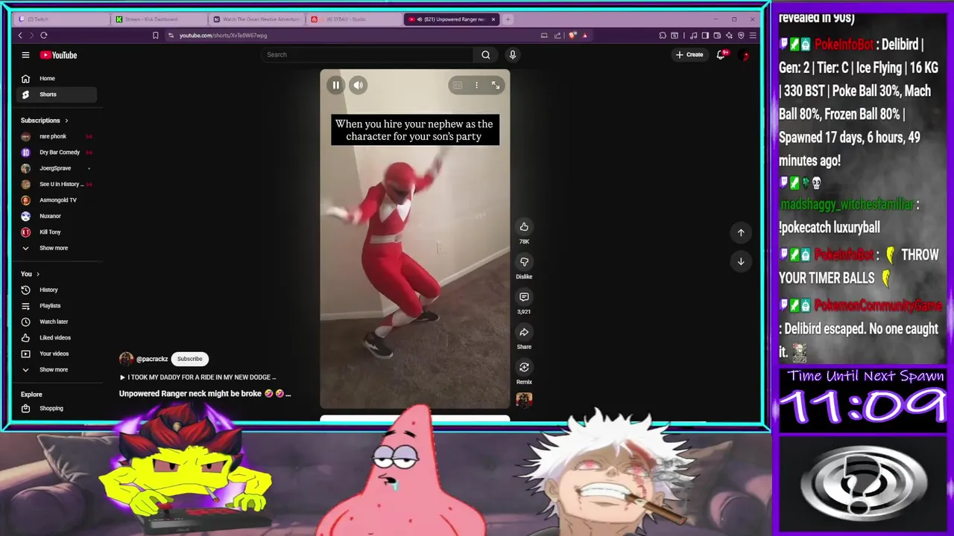Open the sound source thumbnail below Remix
Viewport: 954px width, 536px height.
point(524,401)
